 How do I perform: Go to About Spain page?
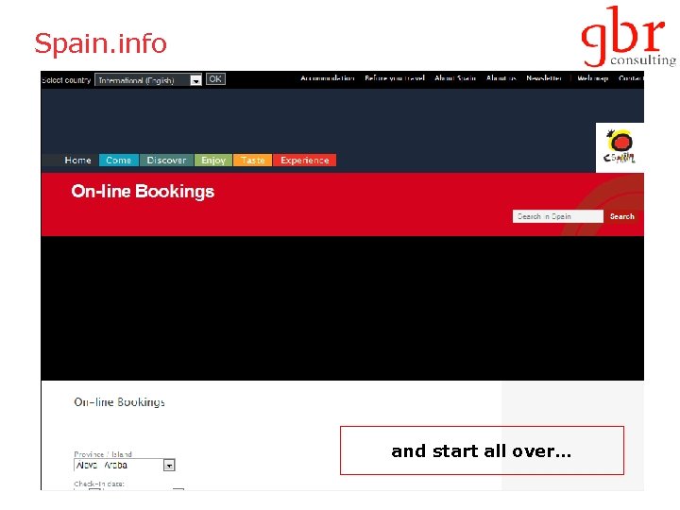point(455,78)
